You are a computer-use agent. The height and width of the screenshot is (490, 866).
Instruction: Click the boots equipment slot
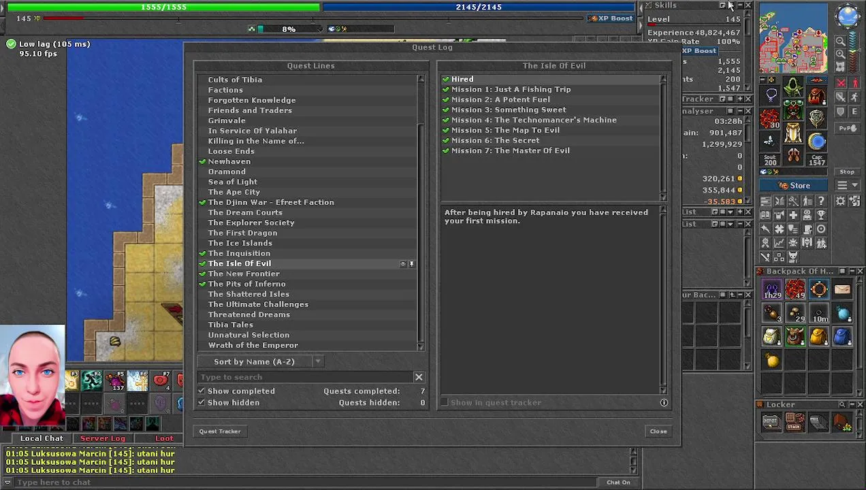click(x=793, y=156)
